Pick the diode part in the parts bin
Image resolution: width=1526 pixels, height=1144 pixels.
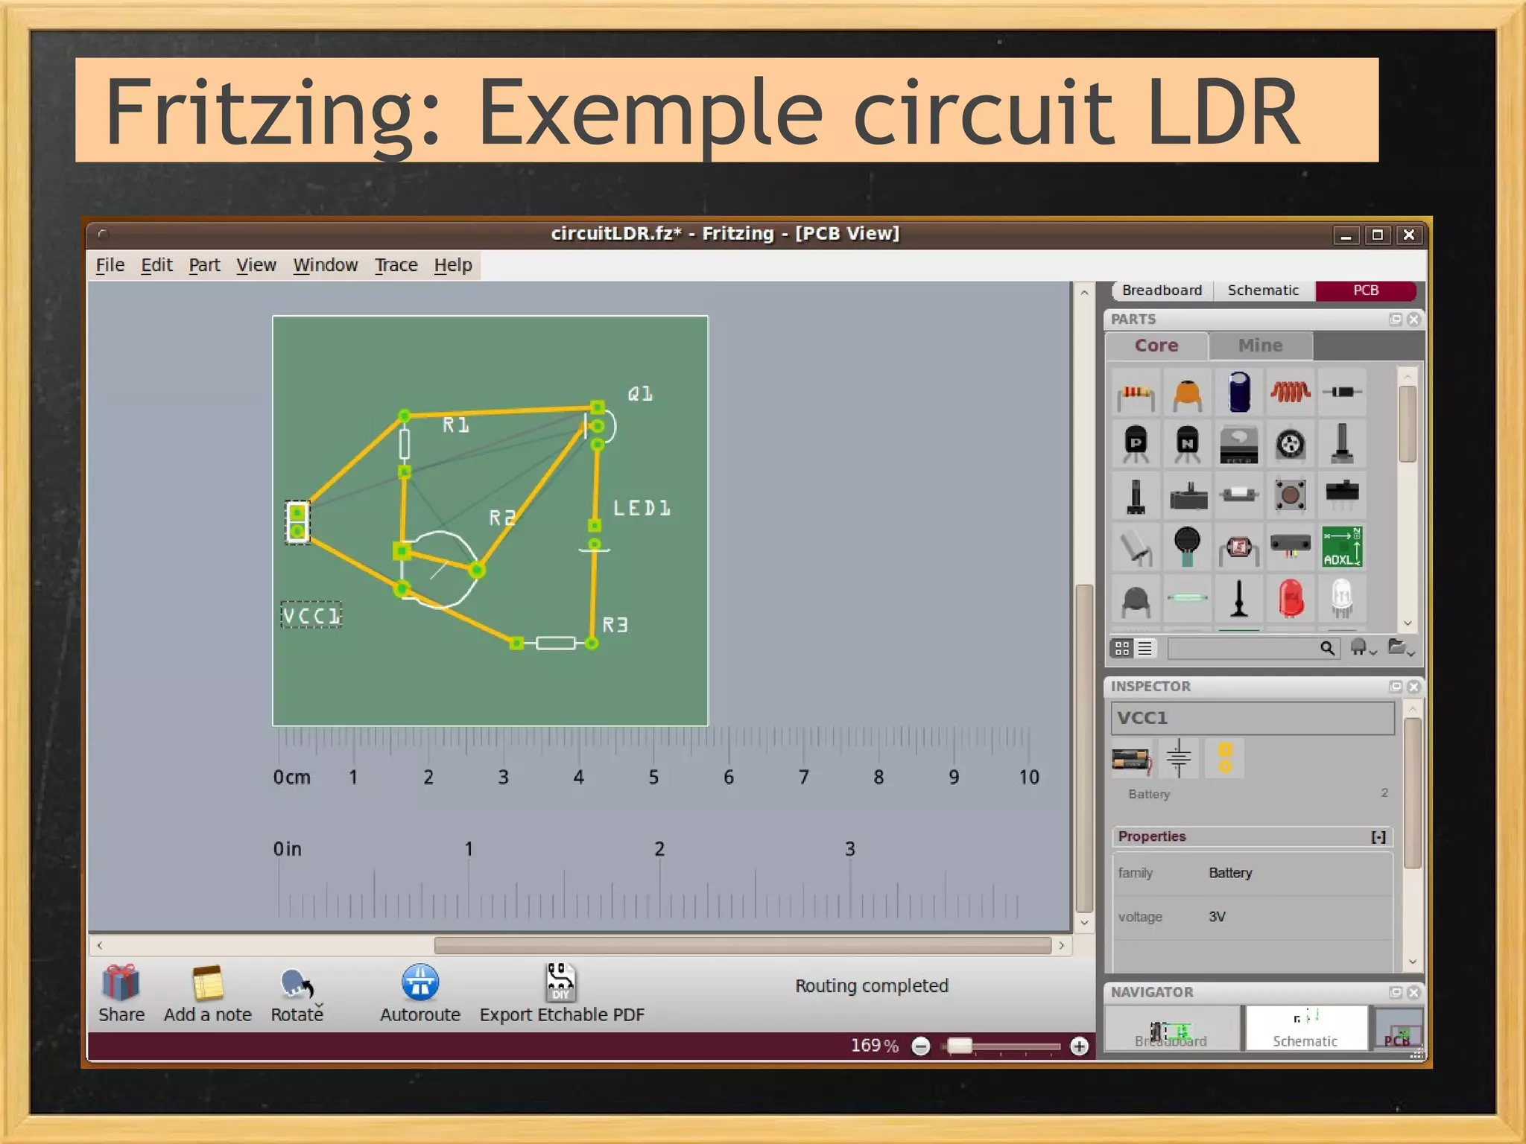[1342, 392]
